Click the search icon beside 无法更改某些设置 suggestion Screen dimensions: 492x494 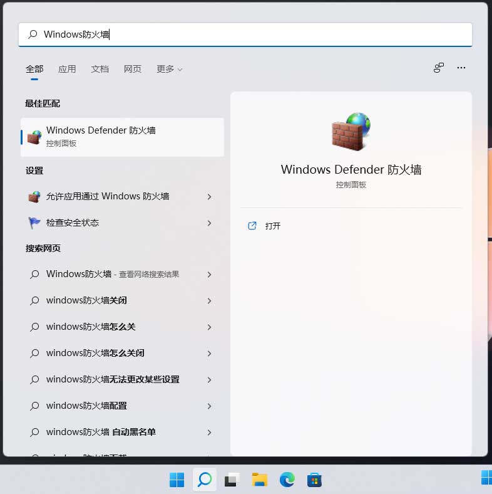coord(34,380)
